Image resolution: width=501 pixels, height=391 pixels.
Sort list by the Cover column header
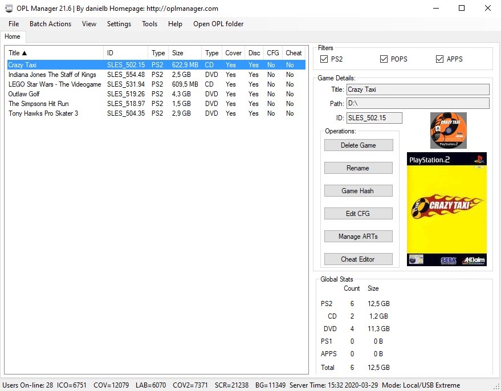point(233,53)
